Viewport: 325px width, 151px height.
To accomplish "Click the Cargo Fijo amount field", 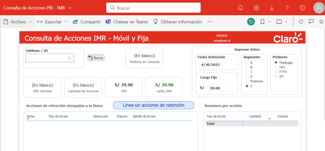I will [219, 88].
